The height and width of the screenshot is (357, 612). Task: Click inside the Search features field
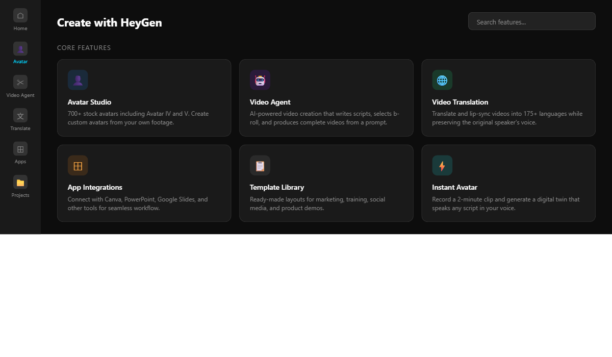pyautogui.click(x=531, y=21)
